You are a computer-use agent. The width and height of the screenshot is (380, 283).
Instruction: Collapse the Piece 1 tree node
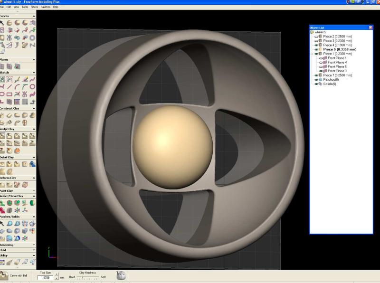click(312, 54)
